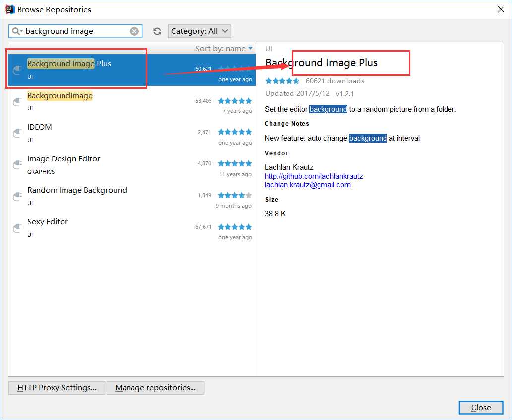512x420 pixels.
Task: Click the plug icon beside Image Design Editor
Action: [17, 164]
